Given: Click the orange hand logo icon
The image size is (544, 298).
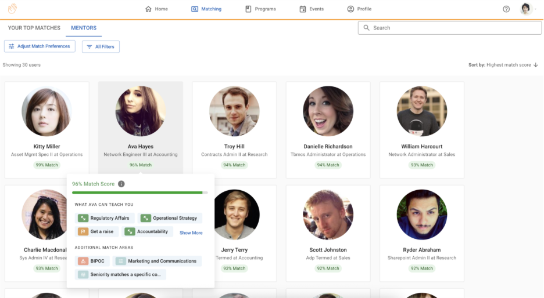Looking at the screenshot, I should (x=12, y=9).
